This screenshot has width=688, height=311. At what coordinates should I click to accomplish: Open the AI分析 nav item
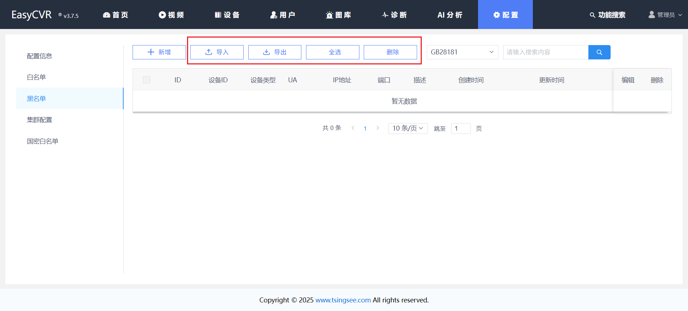click(450, 15)
